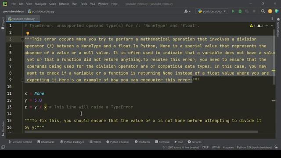
Task: Open the Navigate menu
Action: 40,4
